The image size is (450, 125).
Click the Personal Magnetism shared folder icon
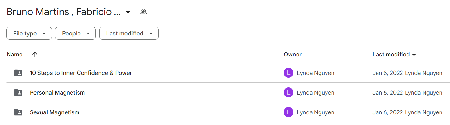point(18,92)
